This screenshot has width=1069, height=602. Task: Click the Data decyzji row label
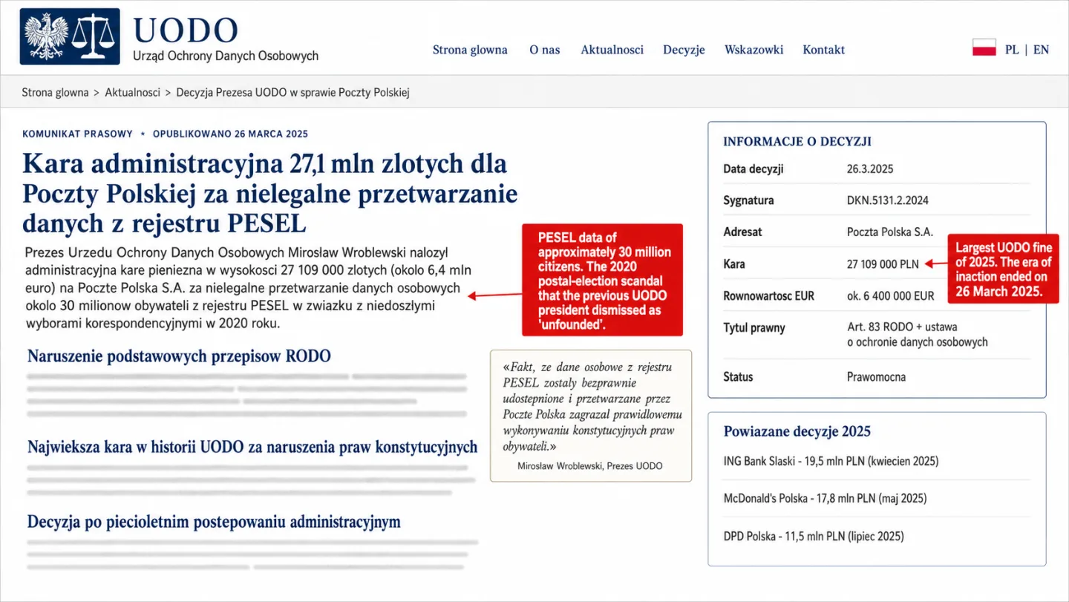pos(753,169)
